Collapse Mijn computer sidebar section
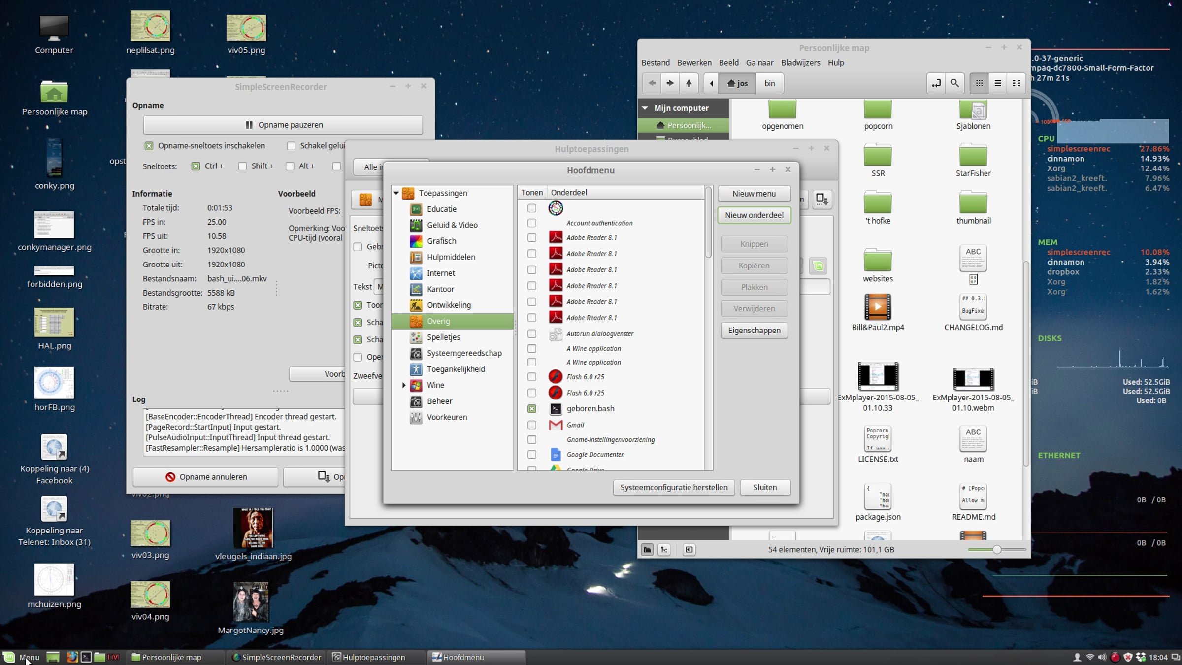 (645, 108)
